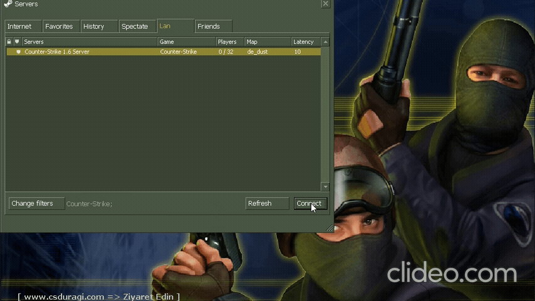Click the Steam icon in Servers title bar

pos(8,4)
